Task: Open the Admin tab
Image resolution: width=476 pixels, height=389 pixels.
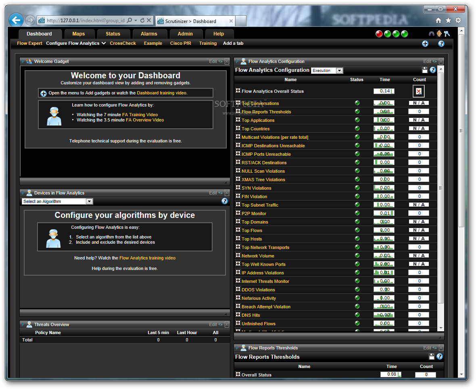Action: [x=185, y=34]
